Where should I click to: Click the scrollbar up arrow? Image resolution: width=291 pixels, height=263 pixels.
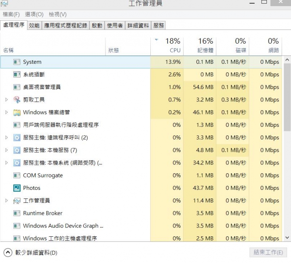pos(287,60)
